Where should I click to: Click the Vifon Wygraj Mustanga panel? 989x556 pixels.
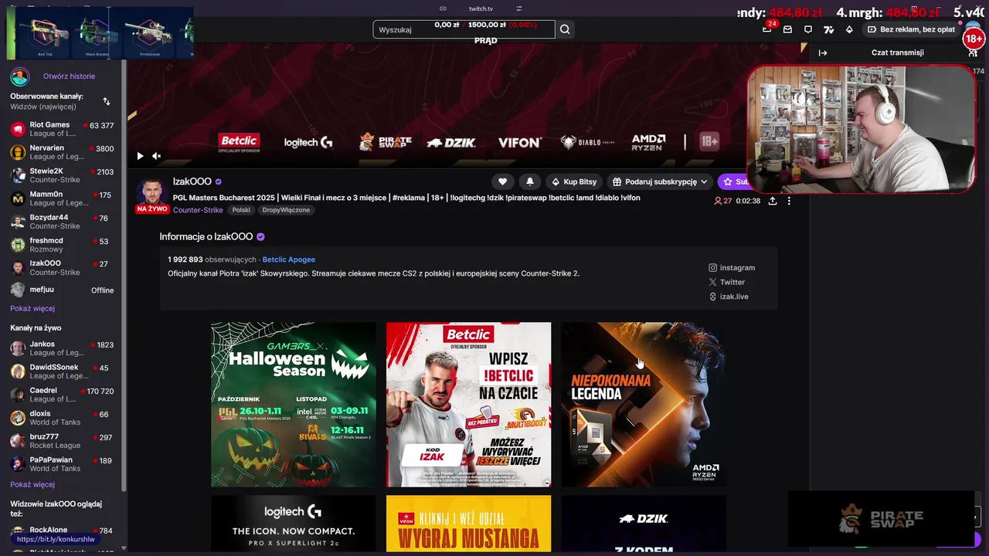point(469,524)
